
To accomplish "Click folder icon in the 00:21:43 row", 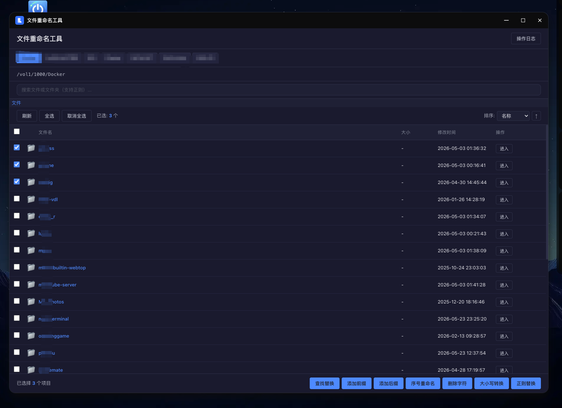I will pyautogui.click(x=31, y=233).
